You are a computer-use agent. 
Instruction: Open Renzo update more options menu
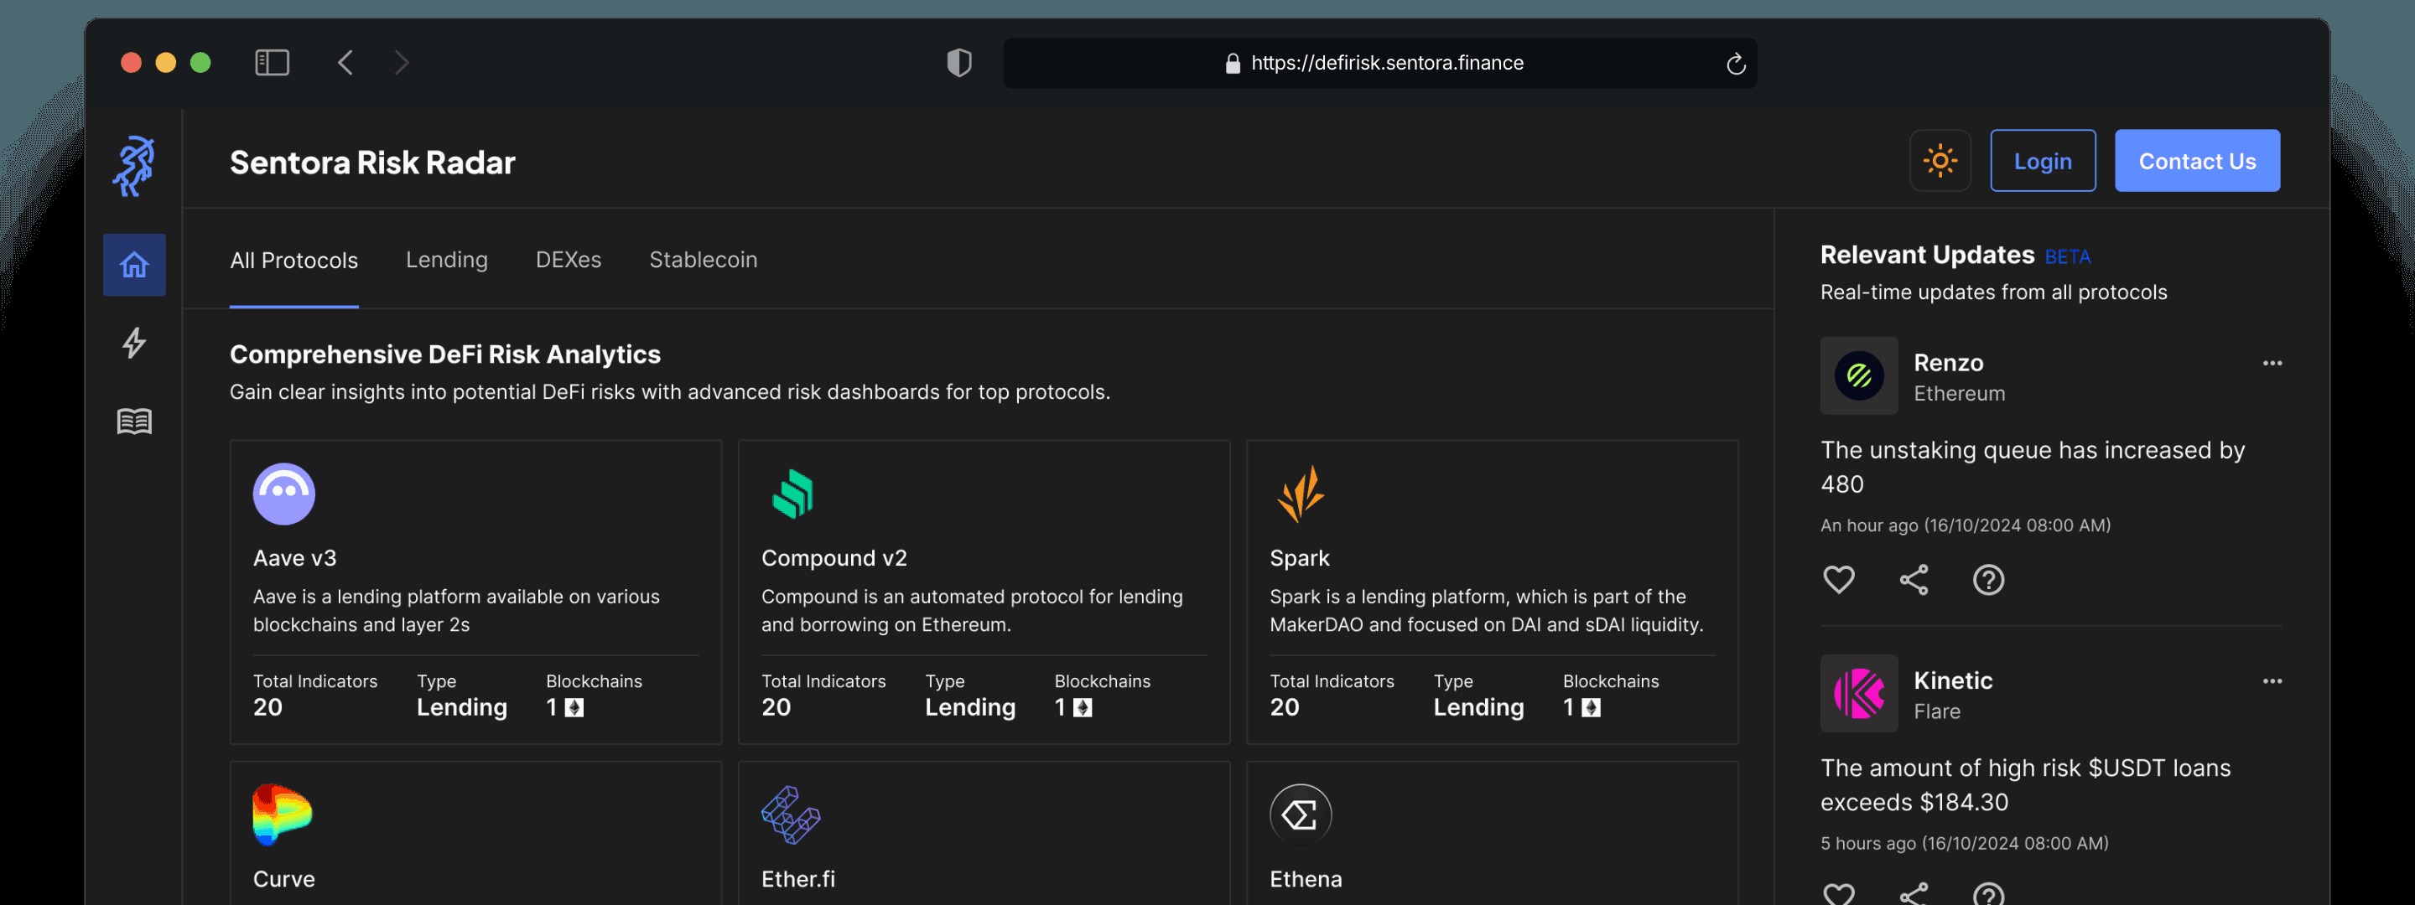(x=2272, y=364)
